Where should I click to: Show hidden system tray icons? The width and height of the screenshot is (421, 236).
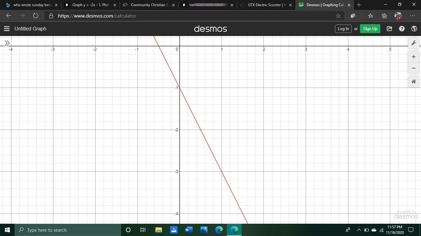coord(359,230)
